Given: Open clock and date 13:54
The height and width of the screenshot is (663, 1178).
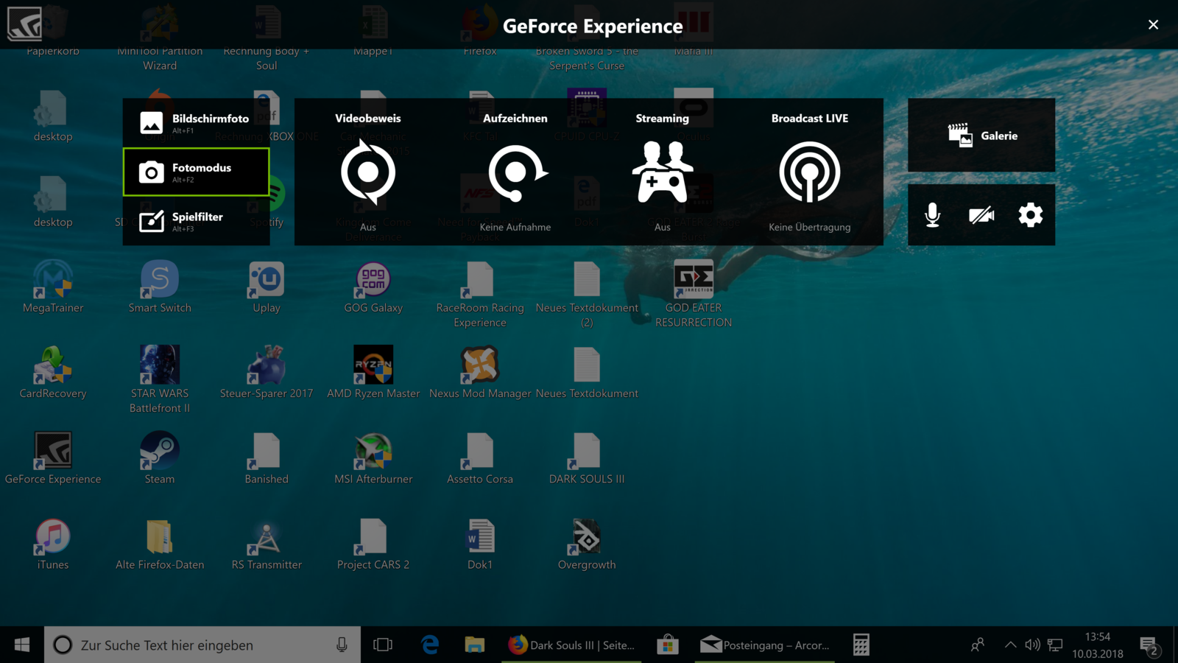Looking at the screenshot, I should [1097, 645].
